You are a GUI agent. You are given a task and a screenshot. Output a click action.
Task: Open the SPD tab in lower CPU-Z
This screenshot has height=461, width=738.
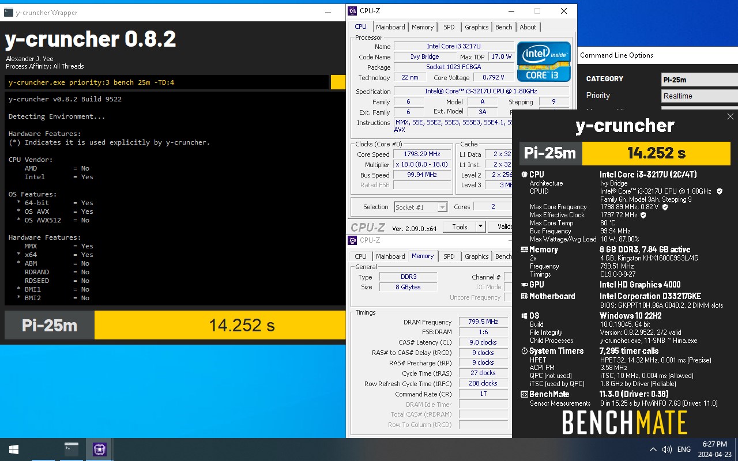(x=449, y=256)
